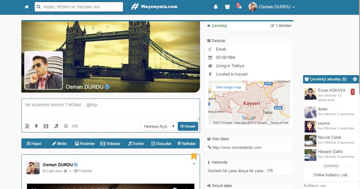Click the 'Located in kayseri' text
This screenshot has width=360, height=189.
click(x=232, y=74)
